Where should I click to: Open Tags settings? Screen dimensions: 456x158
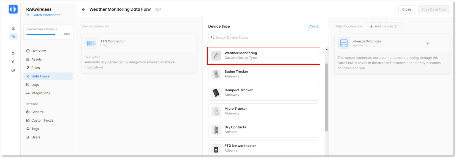pos(48,129)
